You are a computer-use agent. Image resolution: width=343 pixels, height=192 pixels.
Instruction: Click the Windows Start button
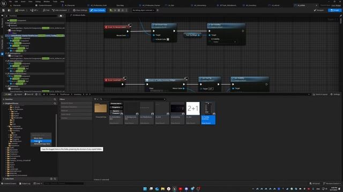(x=145, y=189)
